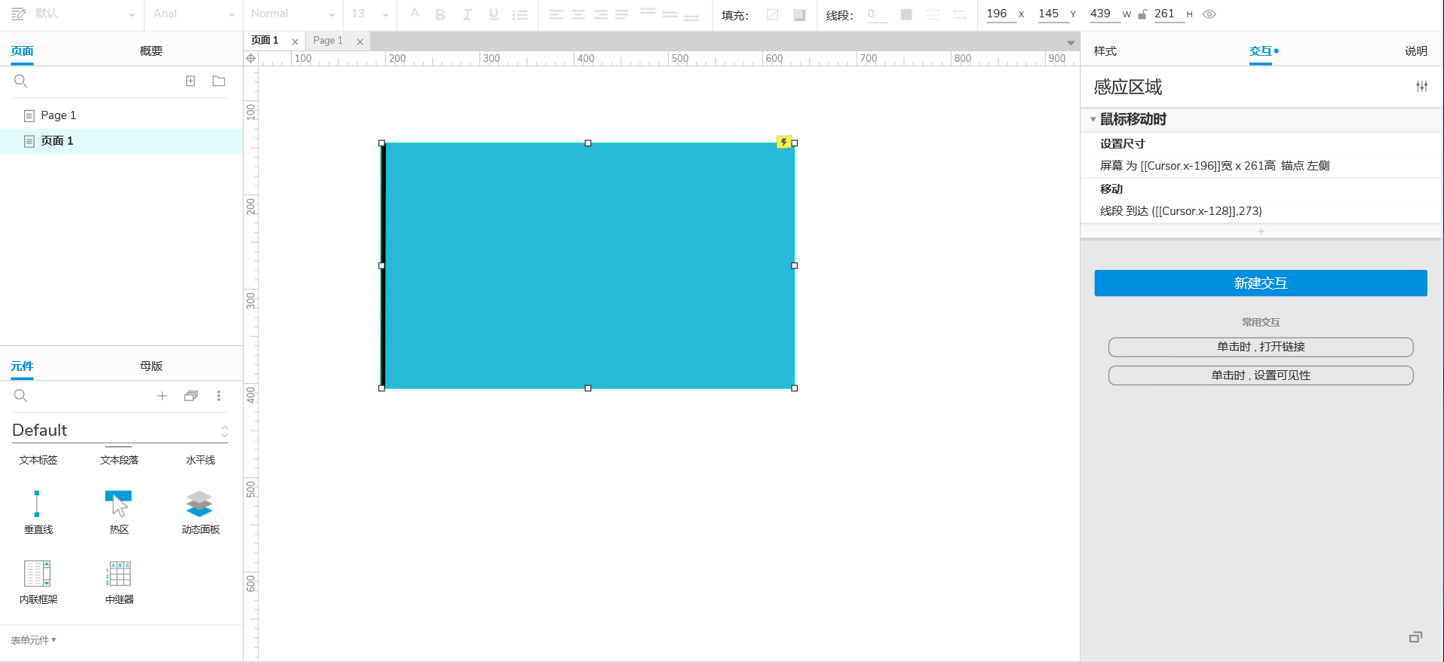Screen dimensions: 1444x662
Task: Click the height field 261
Action: point(1168,14)
